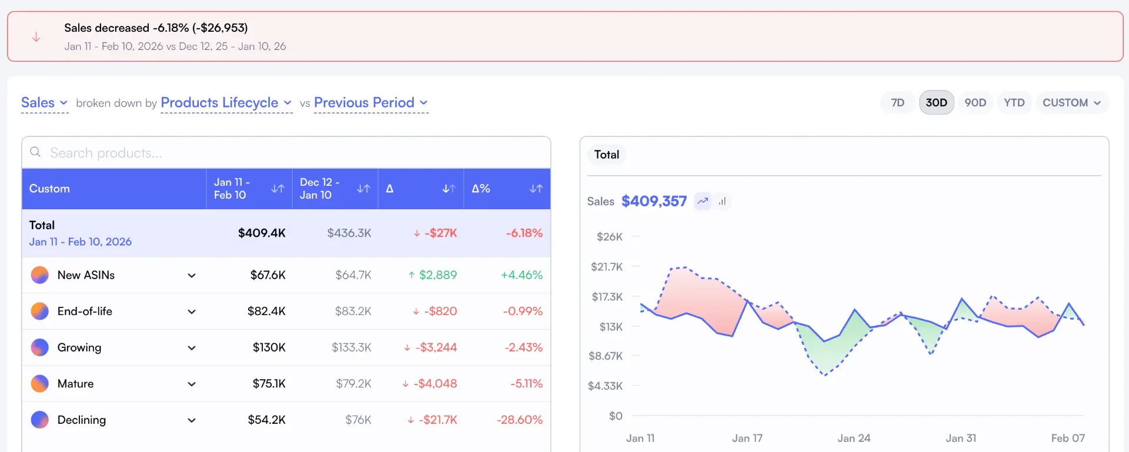Click the $409,357 sales total in chart
Image resolution: width=1129 pixels, height=452 pixels.
coord(654,201)
